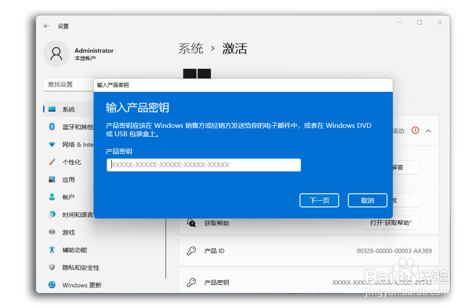
Task: Select 系统 in the sidebar
Action: click(x=69, y=109)
